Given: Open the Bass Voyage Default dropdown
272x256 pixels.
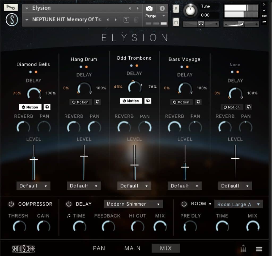Looking at the screenshot, I should point(185,186).
